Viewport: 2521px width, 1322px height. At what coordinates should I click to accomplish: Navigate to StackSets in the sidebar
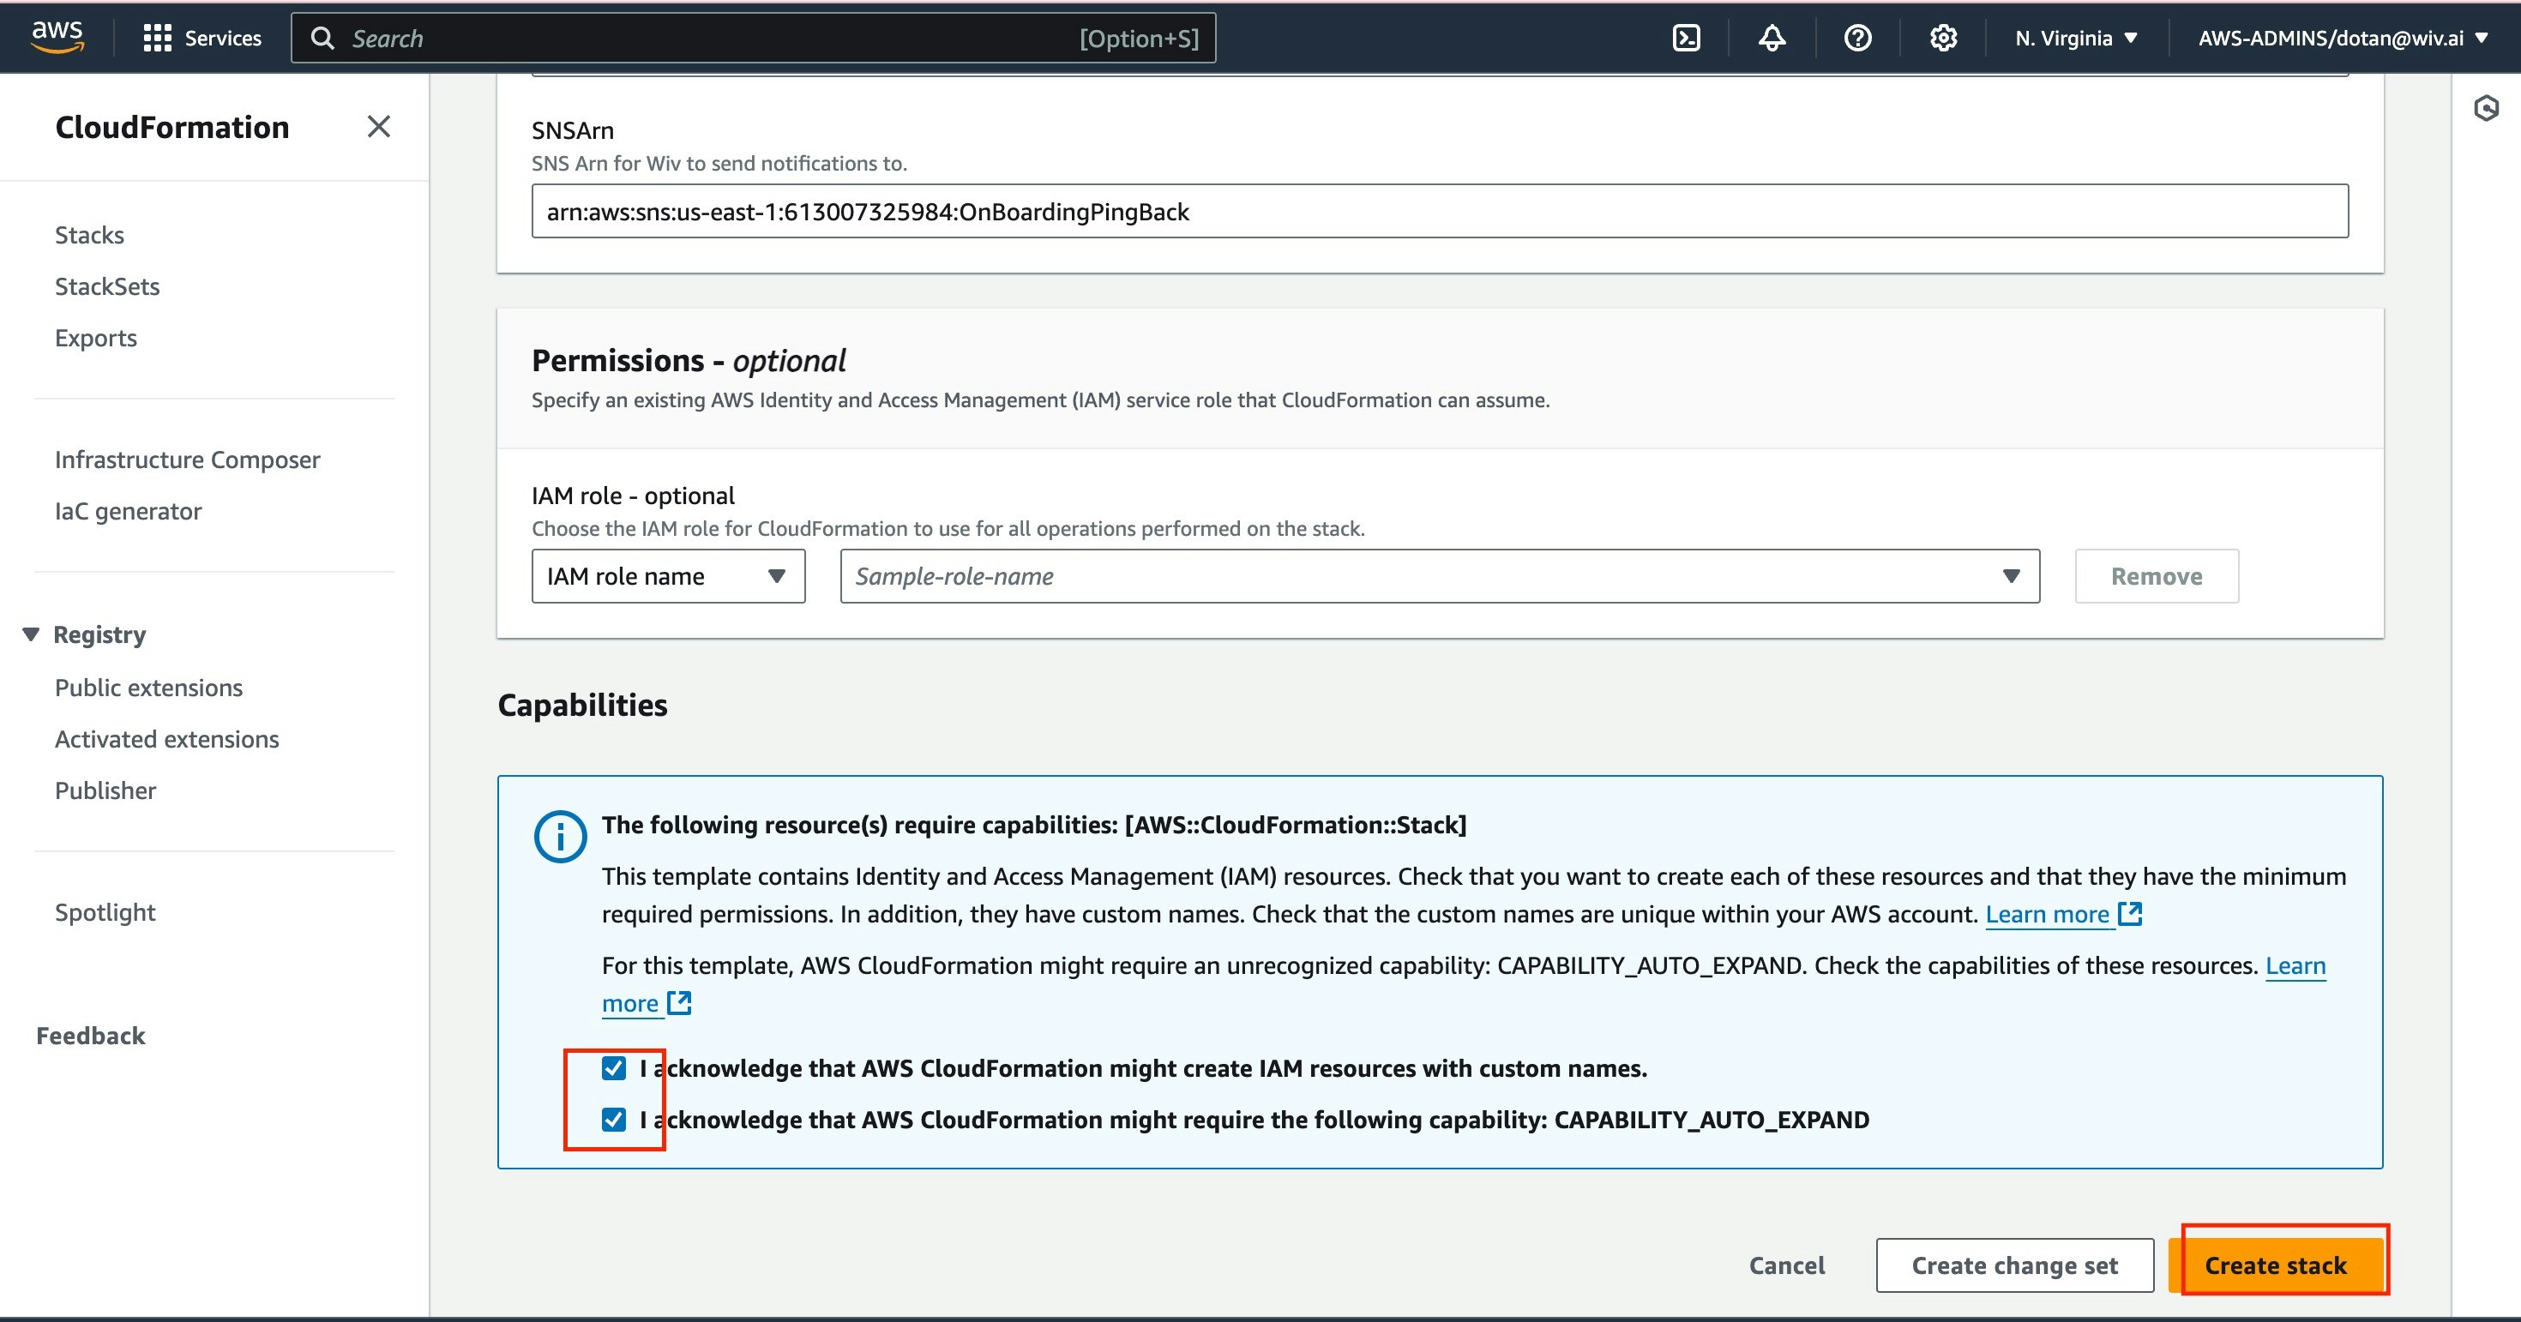click(108, 285)
